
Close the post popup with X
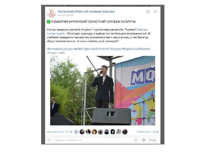tap(155, 12)
